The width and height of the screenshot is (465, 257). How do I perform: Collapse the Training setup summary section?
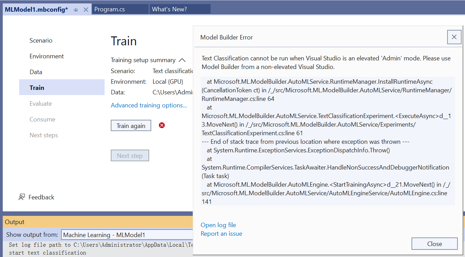(x=182, y=60)
